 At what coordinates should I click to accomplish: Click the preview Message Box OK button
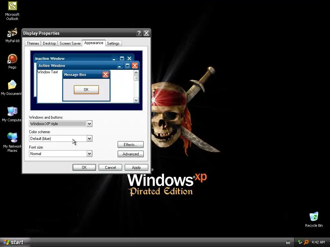tap(86, 90)
